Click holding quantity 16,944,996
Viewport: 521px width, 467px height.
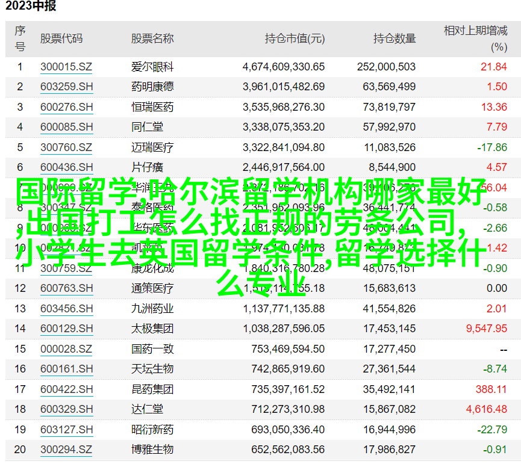click(x=389, y=430)
